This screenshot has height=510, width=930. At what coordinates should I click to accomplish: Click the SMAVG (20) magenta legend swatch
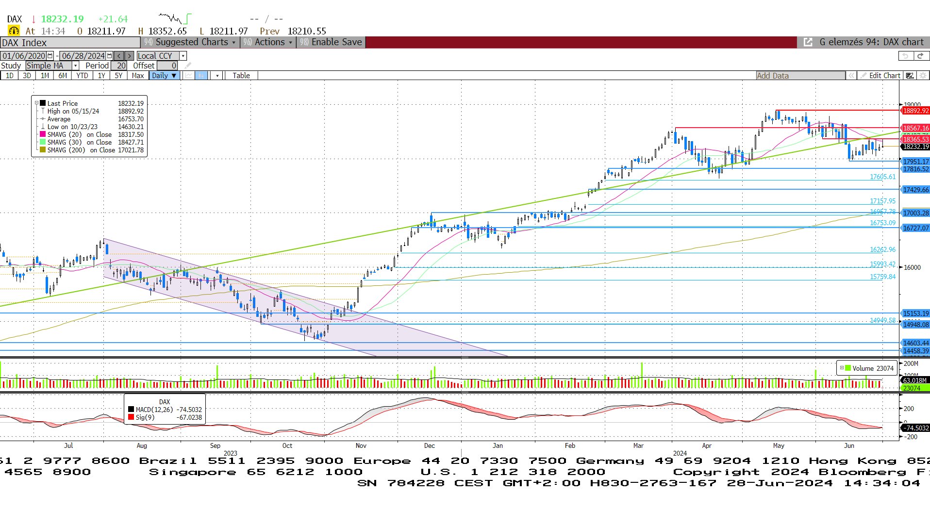point(43,134)
